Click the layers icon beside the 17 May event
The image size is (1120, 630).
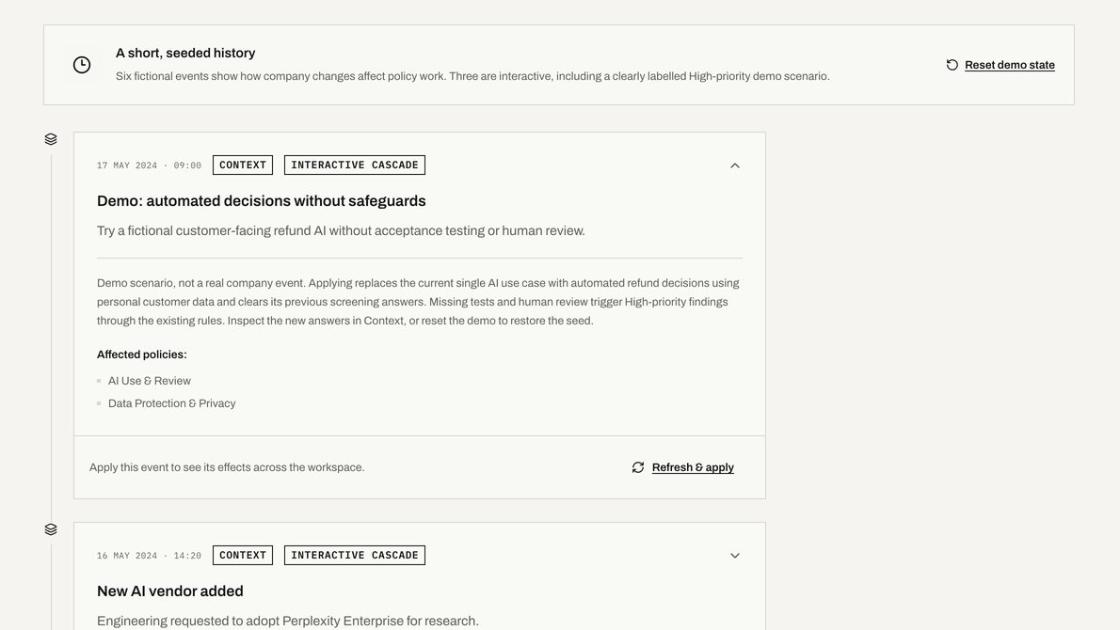coord(51,139)
